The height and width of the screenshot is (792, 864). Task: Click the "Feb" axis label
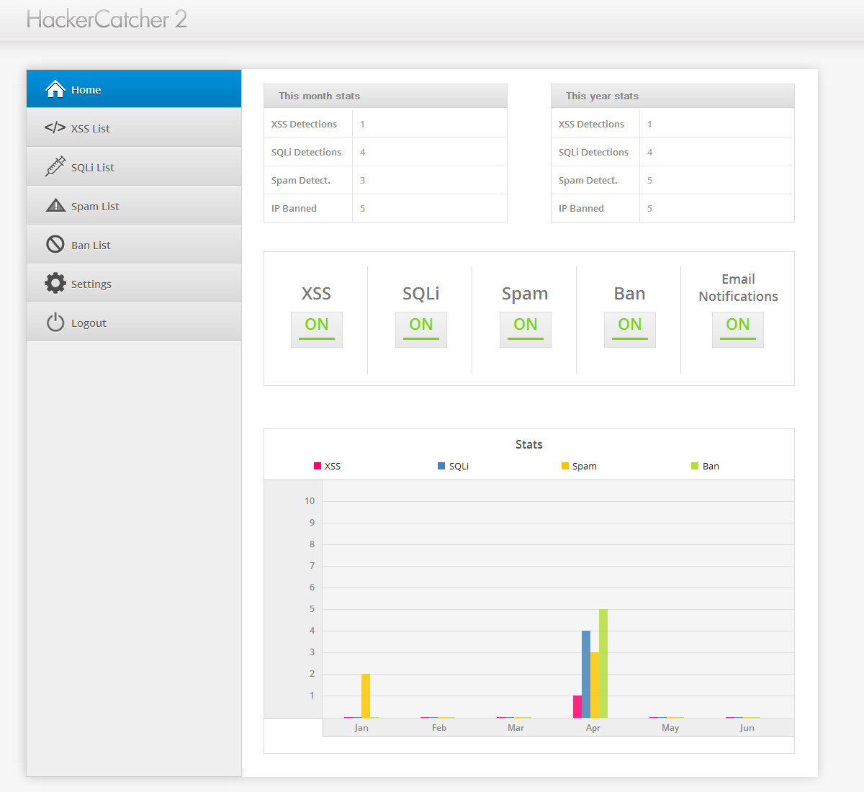[439, 727]
